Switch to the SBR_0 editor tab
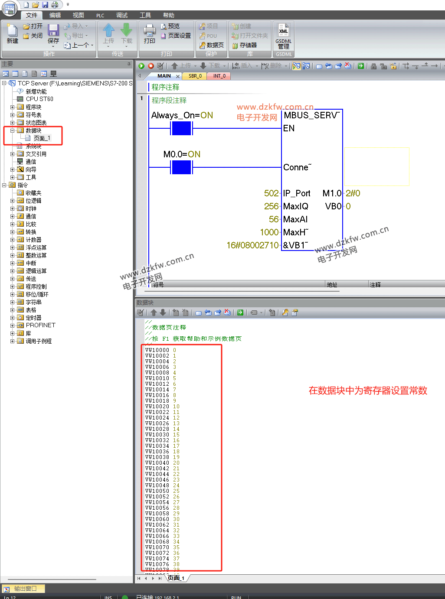 195,76
